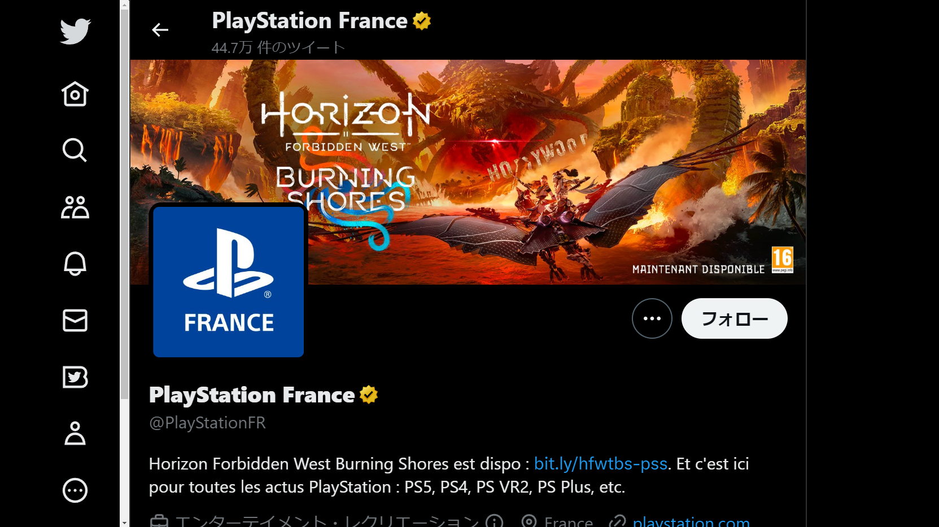Open the Twitter Blue sidebar icon
Screen dimensions: 939x527
point(75,377)
